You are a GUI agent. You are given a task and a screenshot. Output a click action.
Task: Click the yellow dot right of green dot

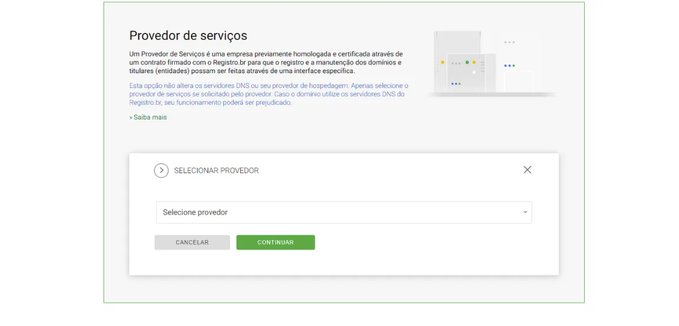pos(474,62)
